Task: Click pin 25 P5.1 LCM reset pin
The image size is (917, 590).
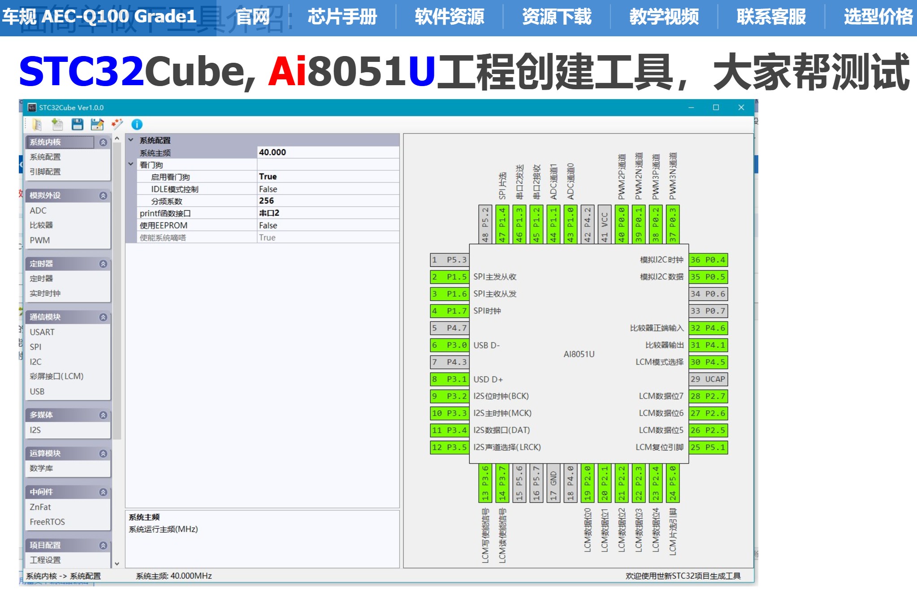Action: point(708,447)
